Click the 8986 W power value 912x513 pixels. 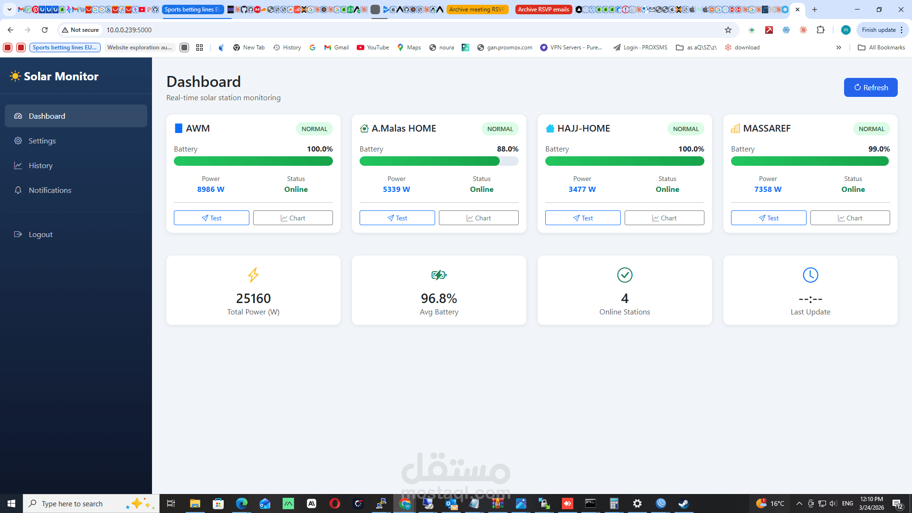pos(211,189)
